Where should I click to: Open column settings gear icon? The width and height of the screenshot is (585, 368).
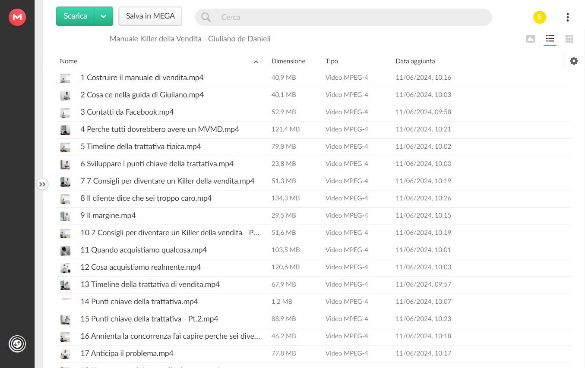(574, 61)
